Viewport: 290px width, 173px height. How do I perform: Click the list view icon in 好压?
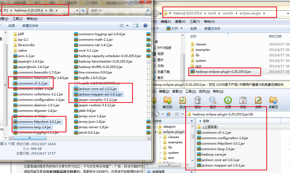(177, 114)
